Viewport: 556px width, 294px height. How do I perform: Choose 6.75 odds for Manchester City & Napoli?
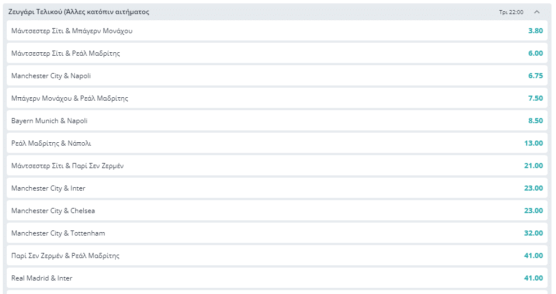point(535,76)
